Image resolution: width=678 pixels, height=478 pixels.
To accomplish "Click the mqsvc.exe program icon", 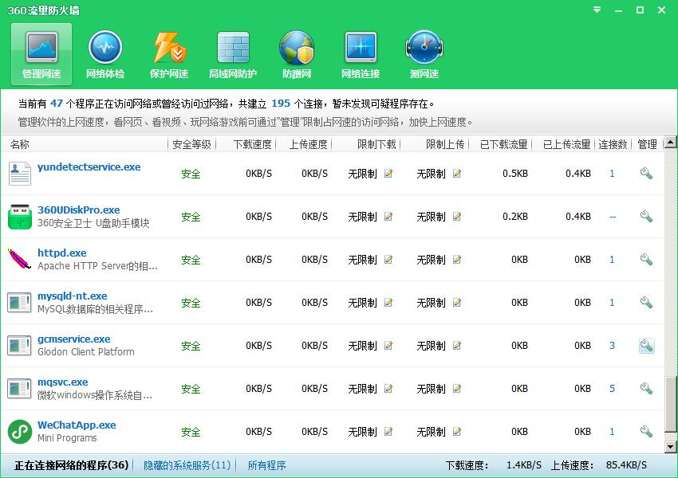I will pos(19,389).
